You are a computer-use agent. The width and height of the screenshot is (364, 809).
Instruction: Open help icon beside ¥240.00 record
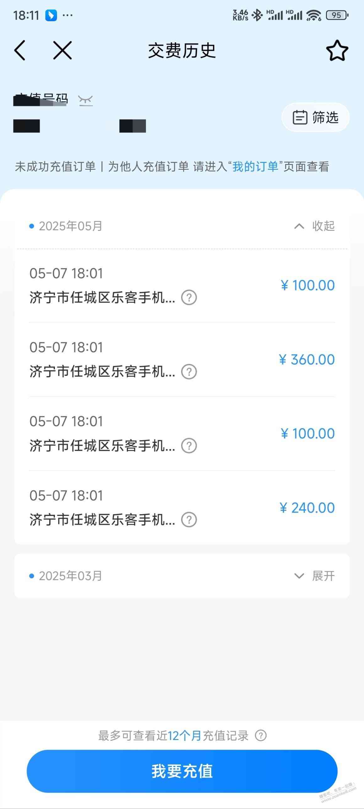coord(189,520)
